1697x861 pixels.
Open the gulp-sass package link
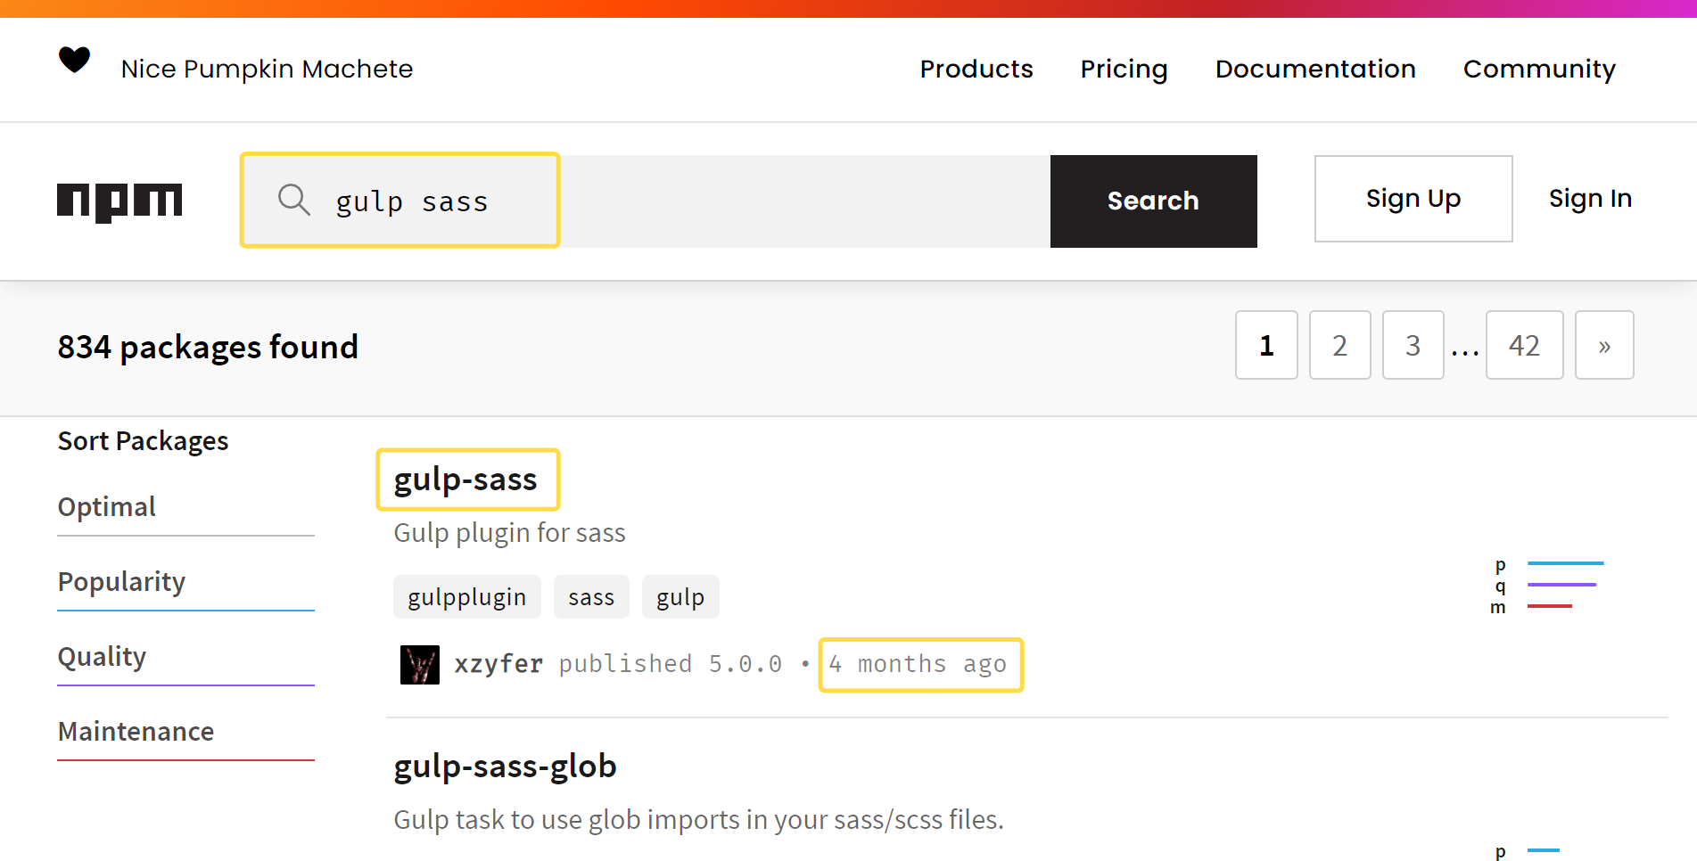[x=465, y=480]
